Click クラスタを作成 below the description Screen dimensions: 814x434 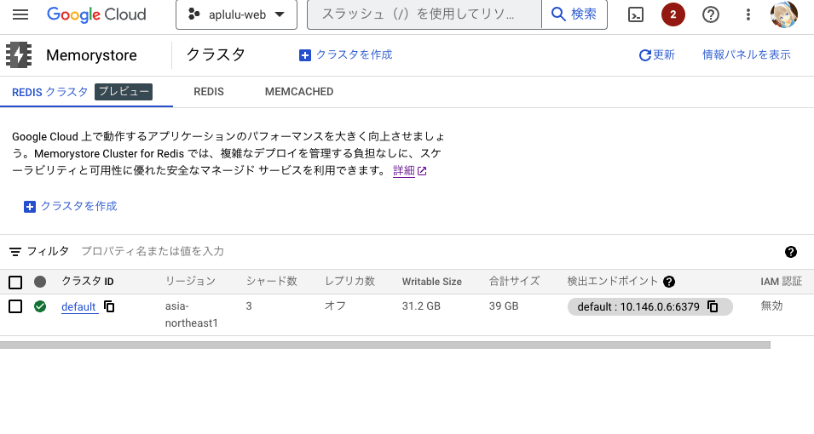click(71, 207)
